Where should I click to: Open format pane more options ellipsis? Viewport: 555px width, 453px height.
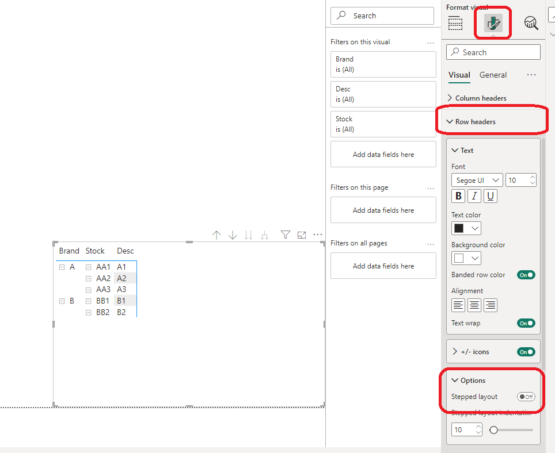click(531, 75)
